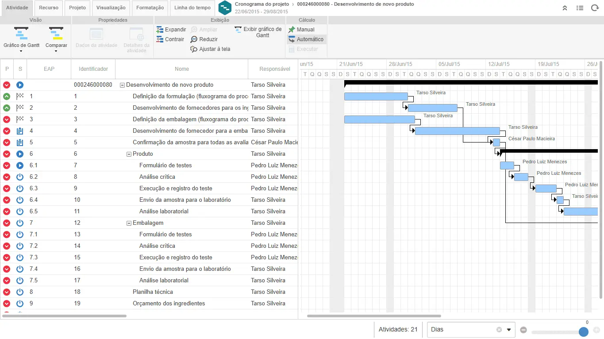
Task: Click Pedro Luiz Menezes on Formulário de testes 6.1
Action: point(274,166)
